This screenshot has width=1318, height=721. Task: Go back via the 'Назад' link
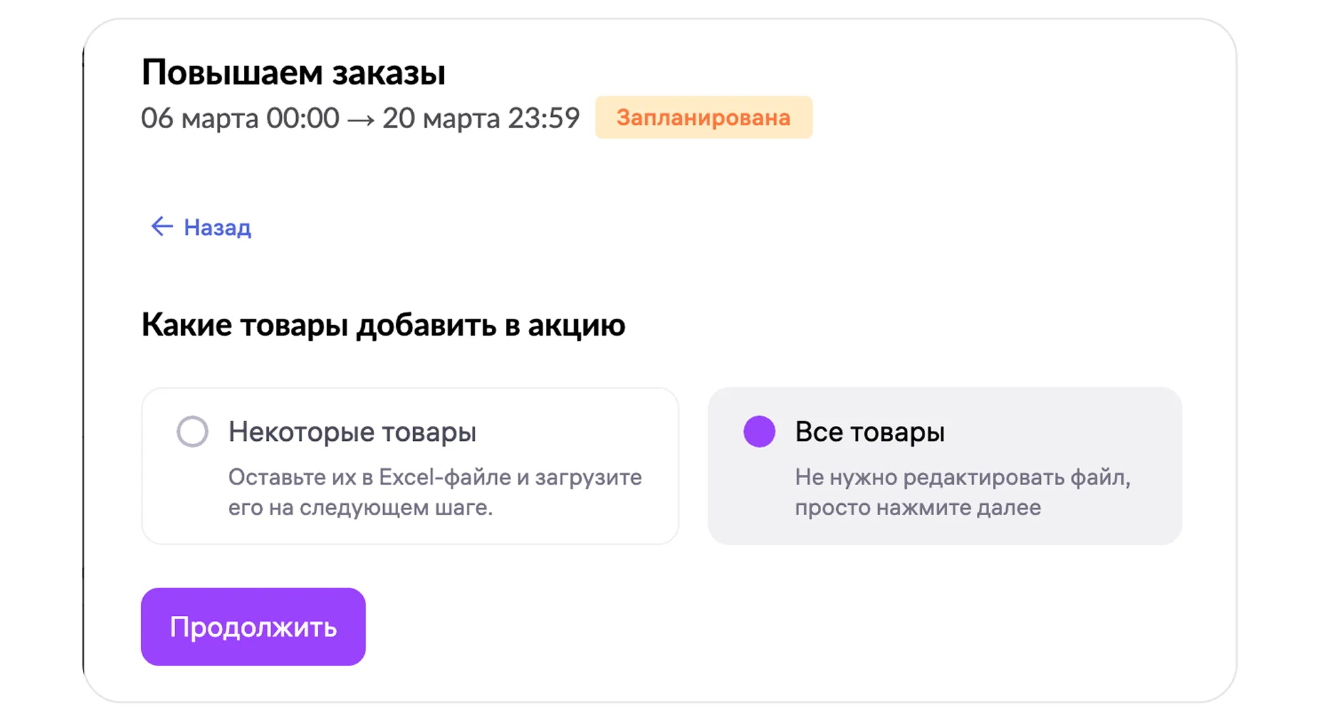[x=217, y=228]
